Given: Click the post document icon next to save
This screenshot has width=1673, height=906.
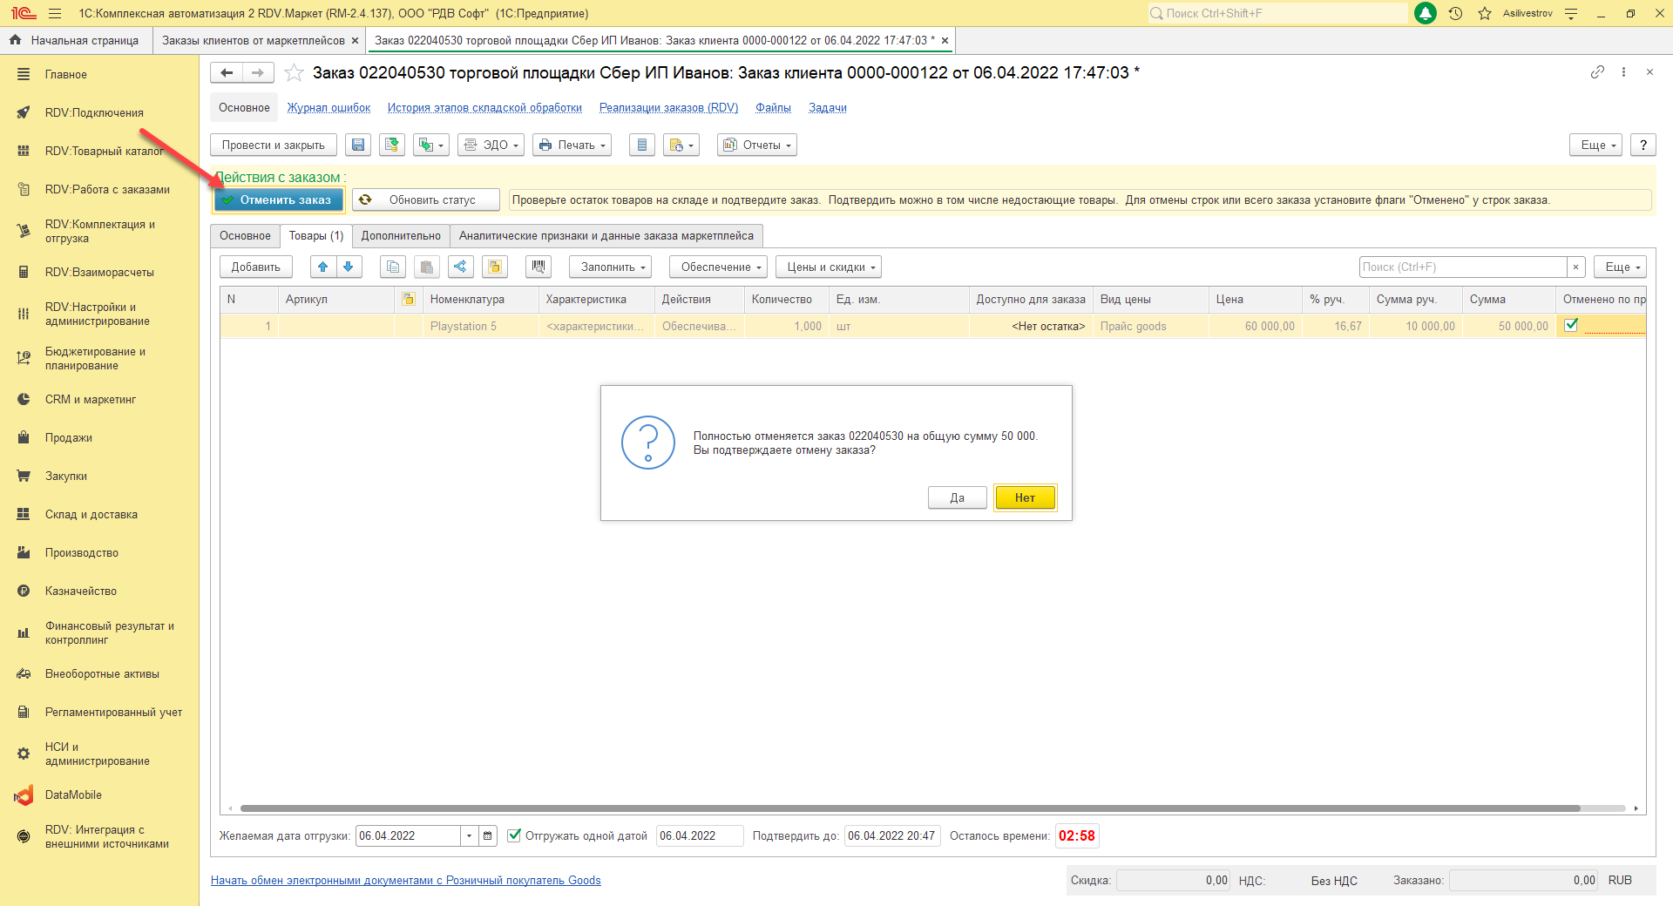Looking at the screenshot, I should click(392, 145).
